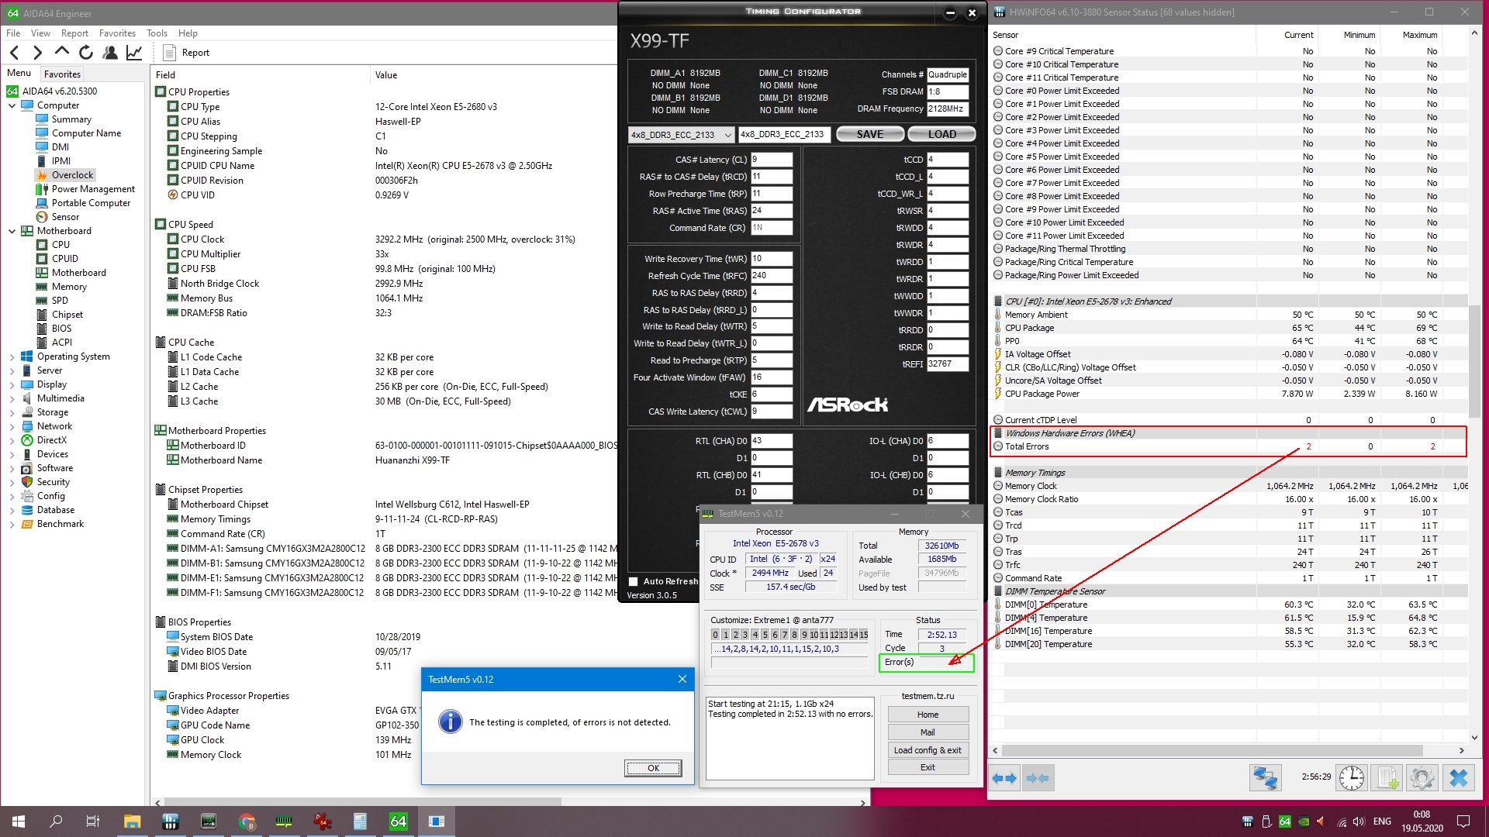
Task: Expand the Operating System tree node
Action: click(x=12, y=356)
